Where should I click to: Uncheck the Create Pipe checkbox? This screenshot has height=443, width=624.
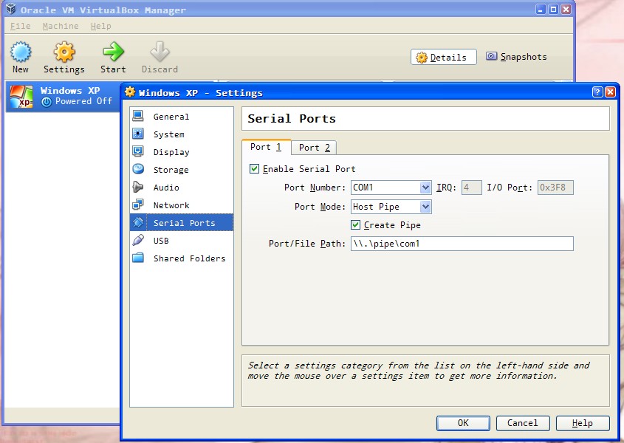[x=356, y=225]
